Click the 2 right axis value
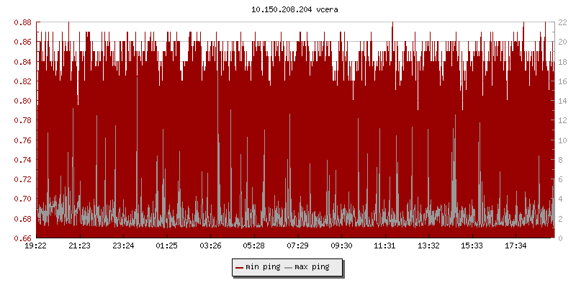This screenshot has width=576, height=288. point(560,218)
